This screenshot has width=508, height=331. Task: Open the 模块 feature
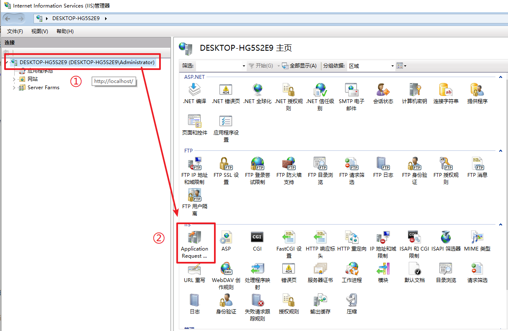[x=383, y=272]
